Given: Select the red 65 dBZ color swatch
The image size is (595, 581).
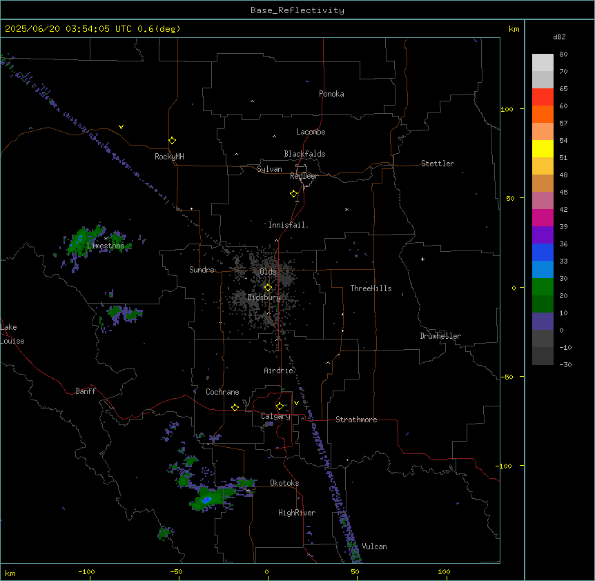Looking at the screenshot, I should (543, 97).
